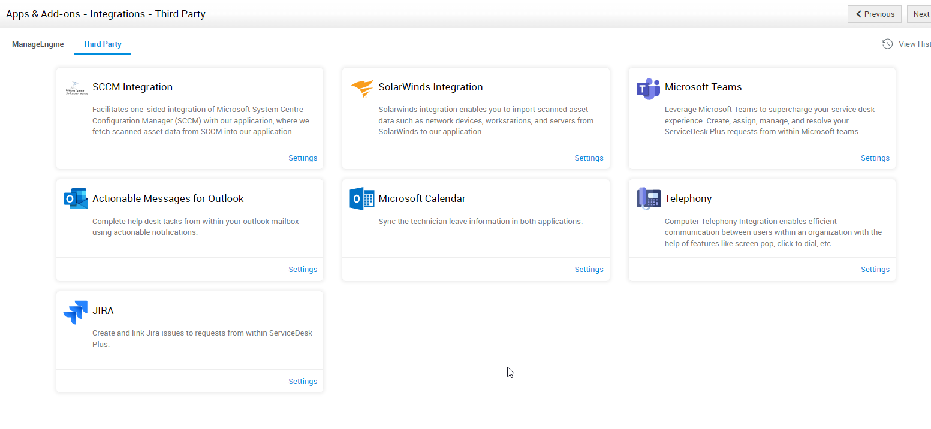
Task: Click the Microsoft Teams logo icon
Action: point(648,89)
